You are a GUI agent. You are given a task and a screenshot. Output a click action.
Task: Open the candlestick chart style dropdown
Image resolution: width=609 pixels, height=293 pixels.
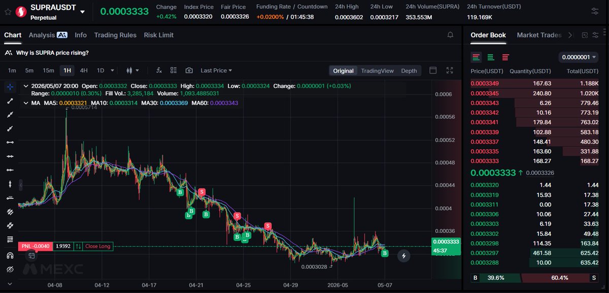[132, 71]
